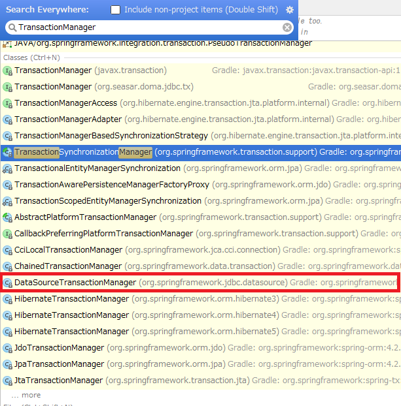Select TransactionManagerBasedSynchronizationStrategy result
The image size is (401, 406).
(201, 136)
